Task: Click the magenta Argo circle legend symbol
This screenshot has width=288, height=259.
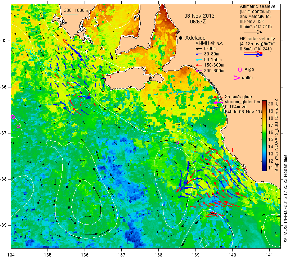Action: [240, 69]
